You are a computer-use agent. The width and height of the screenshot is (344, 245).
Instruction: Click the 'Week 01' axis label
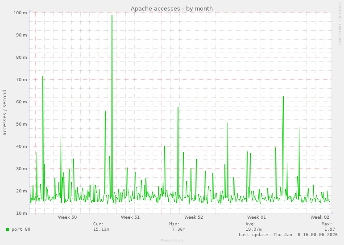click(x=257, y=217)
